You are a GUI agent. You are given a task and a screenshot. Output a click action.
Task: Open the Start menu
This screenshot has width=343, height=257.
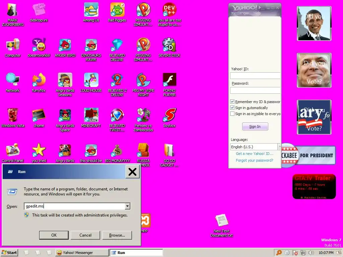(x=9, y=253)
